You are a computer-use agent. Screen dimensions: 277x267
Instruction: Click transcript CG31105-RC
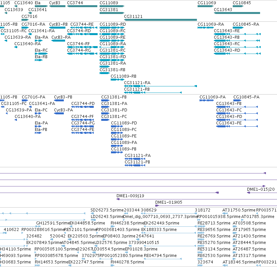click(14, 31)
